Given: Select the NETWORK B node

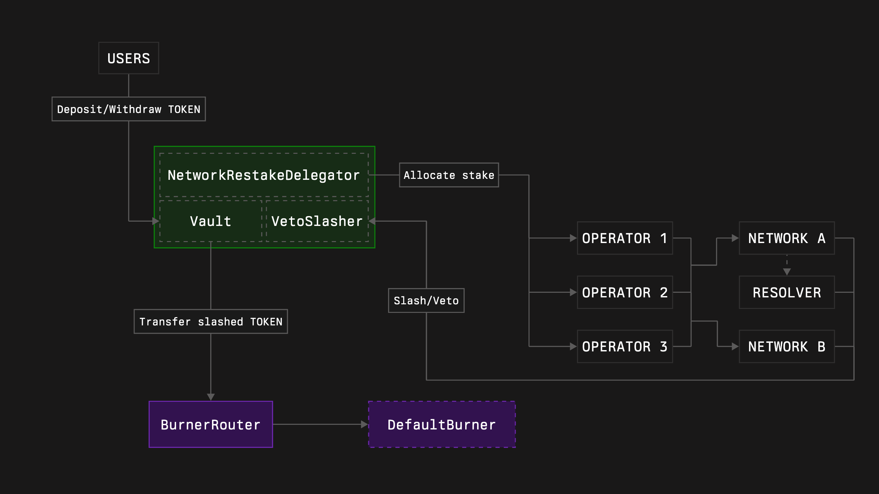Looking at the screenshot, I should 787,346.
